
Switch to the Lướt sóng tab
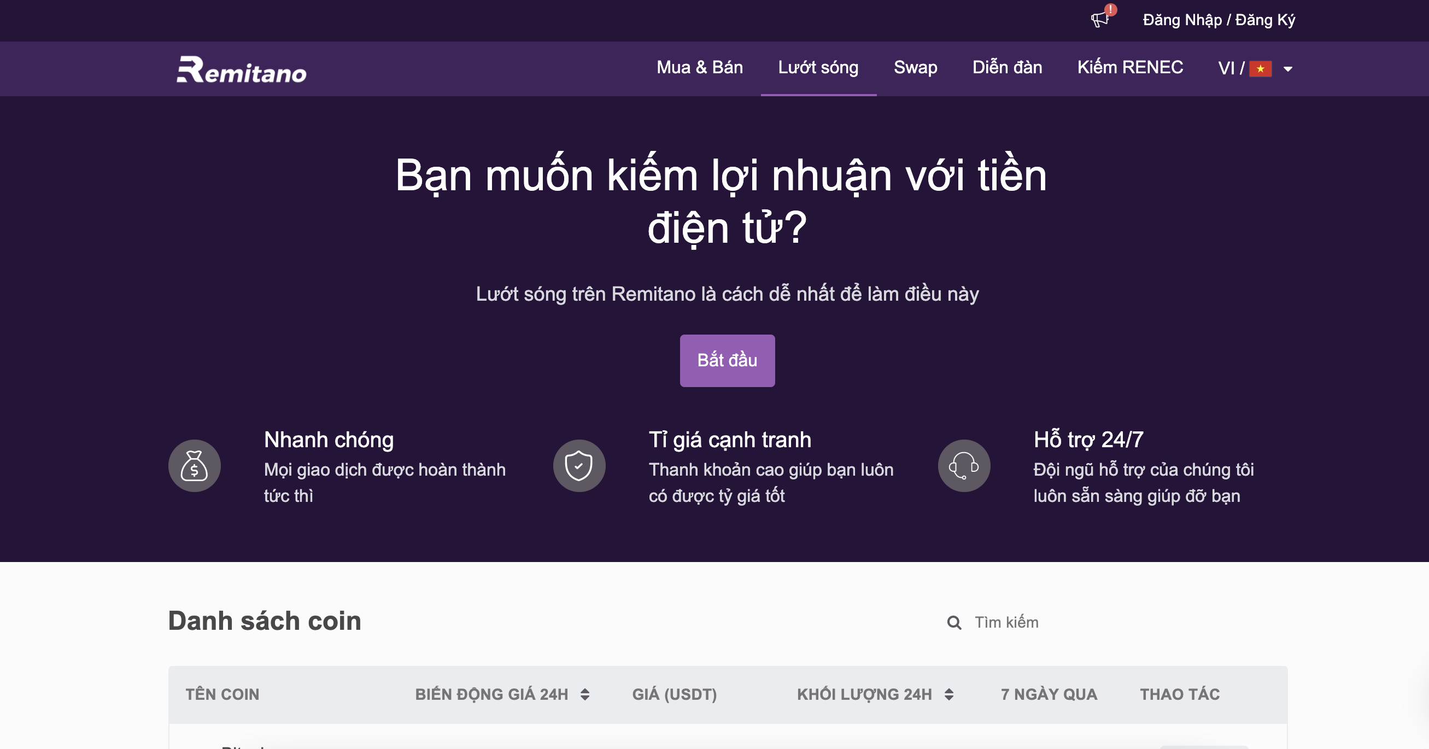point(818,68)
